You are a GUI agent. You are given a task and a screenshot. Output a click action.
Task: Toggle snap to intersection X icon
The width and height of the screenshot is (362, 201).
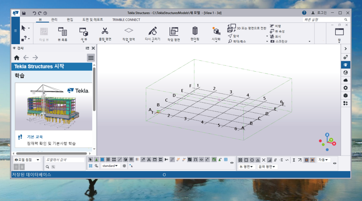coord(264,160)
